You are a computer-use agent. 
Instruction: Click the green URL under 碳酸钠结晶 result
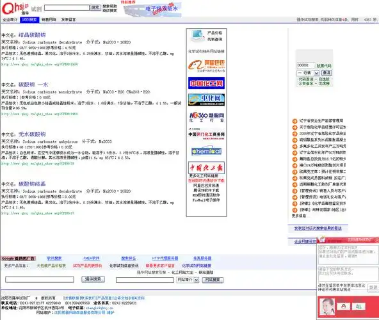tap(38, 213)
